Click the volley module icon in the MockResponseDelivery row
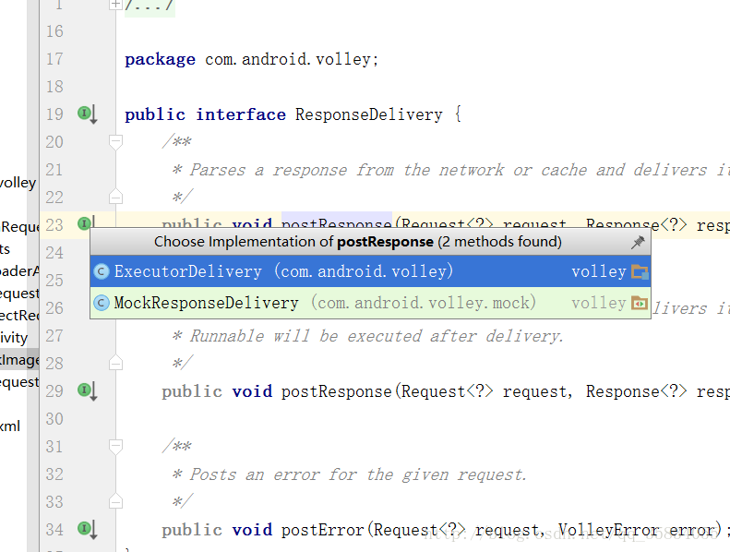Screen dimensions: 730x552 pyautogui.click(x=640, y=304)
